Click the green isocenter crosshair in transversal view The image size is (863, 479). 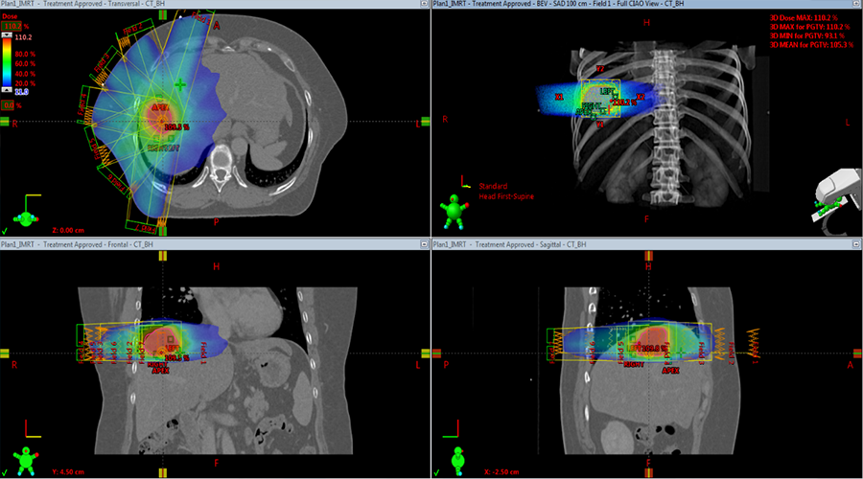click(x=179, y=85)
